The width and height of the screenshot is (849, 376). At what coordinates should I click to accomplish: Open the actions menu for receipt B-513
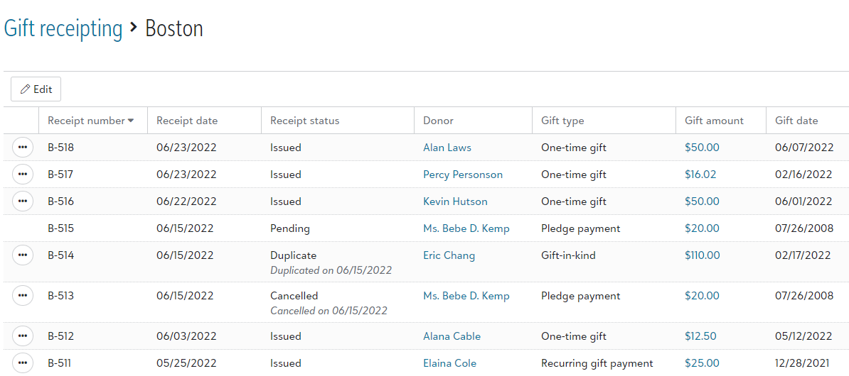pyautogui.click(x=22, y=296)
